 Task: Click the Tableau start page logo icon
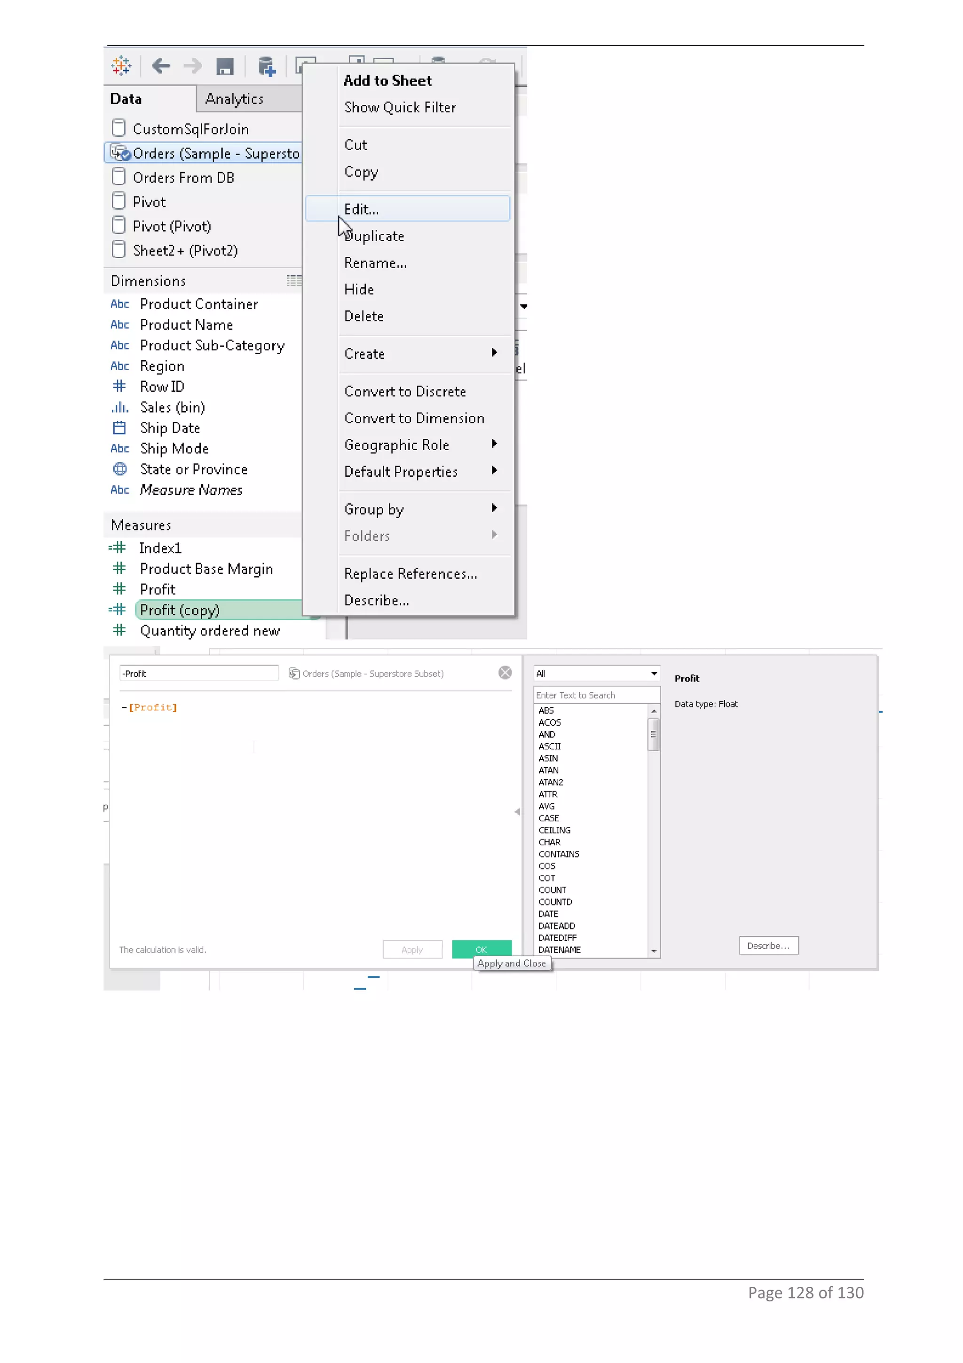[x=122, y=66]
